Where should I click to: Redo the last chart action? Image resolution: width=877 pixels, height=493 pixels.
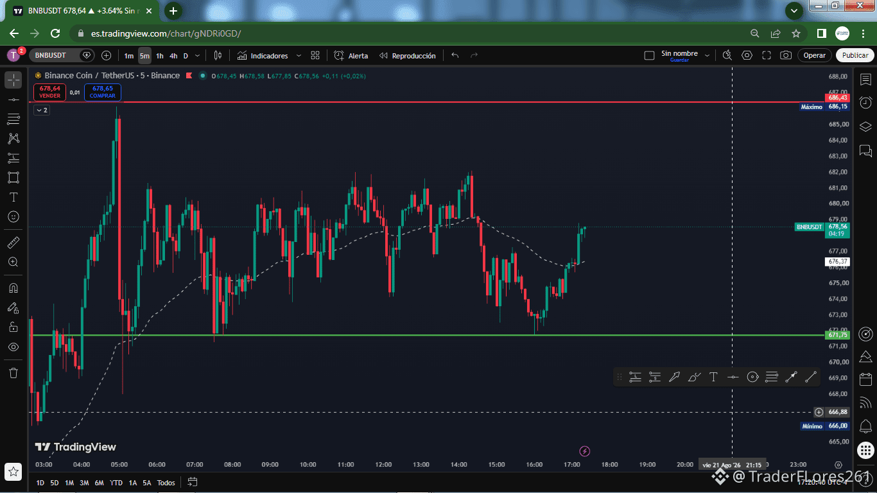[474, 56]
